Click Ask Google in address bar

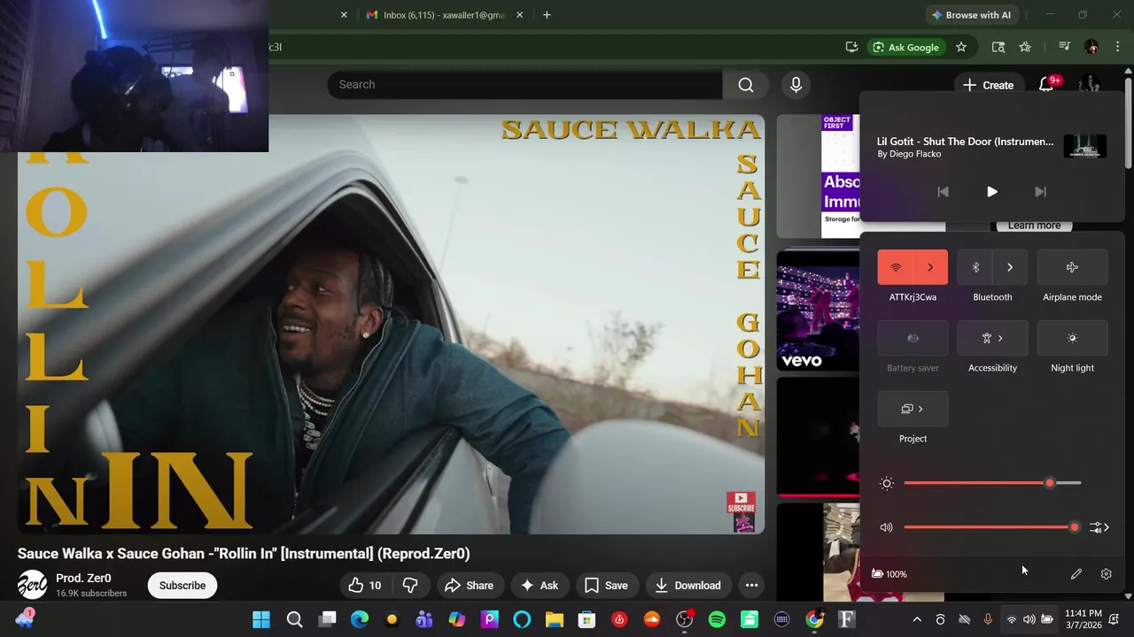(x=905, y=47)
